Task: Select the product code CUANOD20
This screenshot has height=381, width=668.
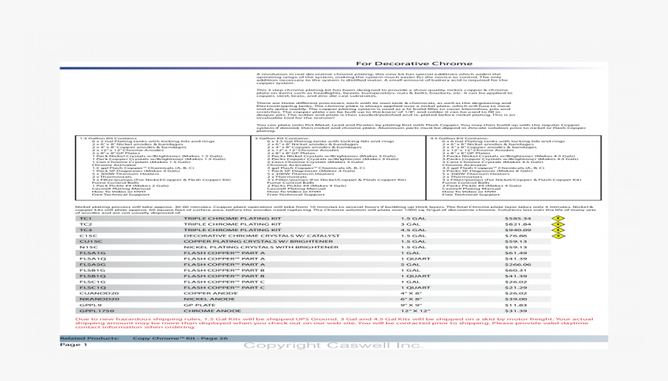Action: [x=99, y=293]
